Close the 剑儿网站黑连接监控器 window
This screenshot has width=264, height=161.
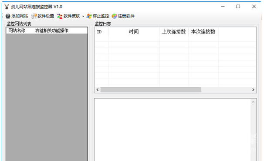pos(254,7)
